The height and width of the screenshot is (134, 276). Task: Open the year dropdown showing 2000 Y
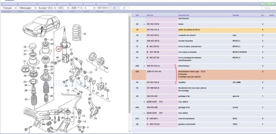coord(76,8)
